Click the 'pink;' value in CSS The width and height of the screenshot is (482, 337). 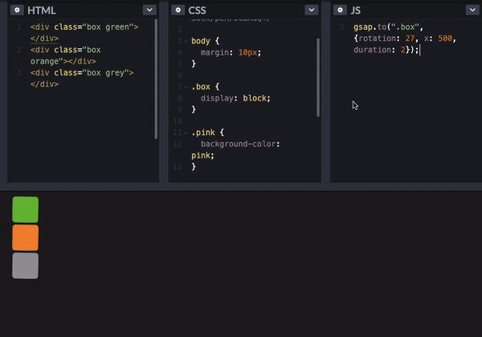[x=202, y=155]
